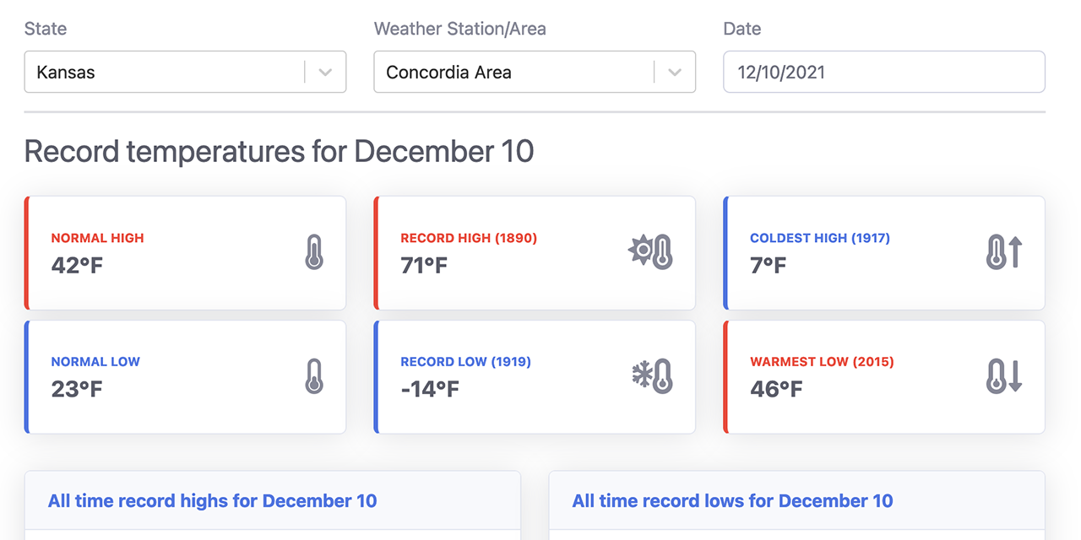
Task: Open the Kansas state selection box
Action: 169,73
